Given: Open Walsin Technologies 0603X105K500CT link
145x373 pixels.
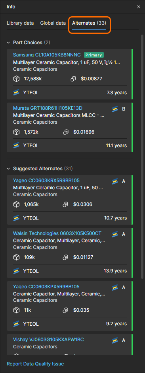Looking at the screenshot, I should pos(57,233).
